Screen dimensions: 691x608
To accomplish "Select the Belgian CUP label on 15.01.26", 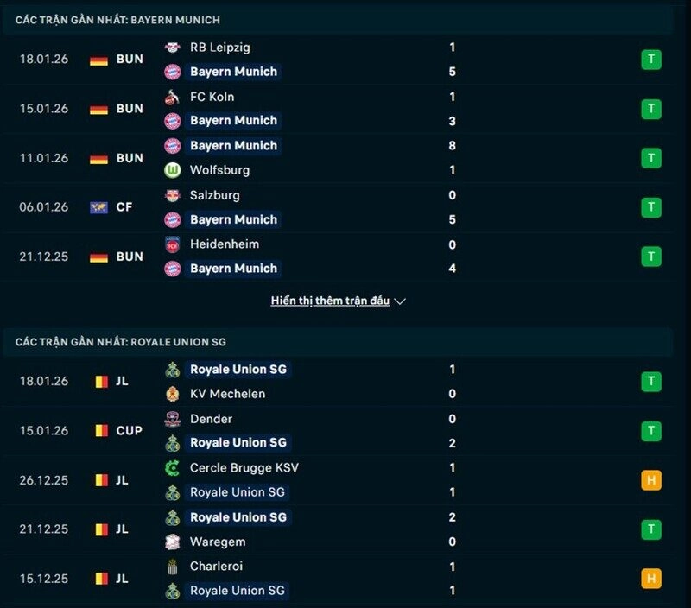I will coord(129,431).
